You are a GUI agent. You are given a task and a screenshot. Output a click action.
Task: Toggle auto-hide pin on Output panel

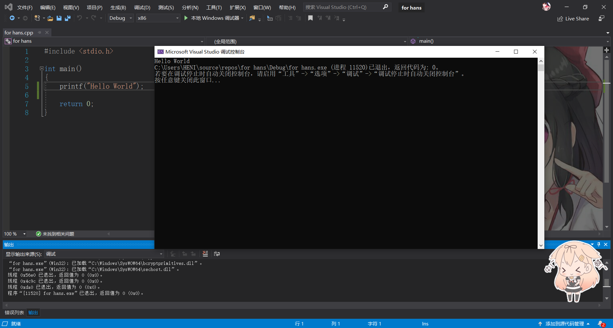coord(599,244)
